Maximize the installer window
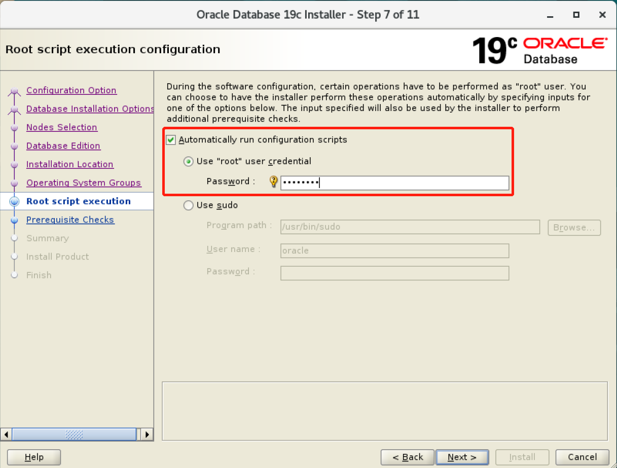The image size is (617, 468). (576, 15)
